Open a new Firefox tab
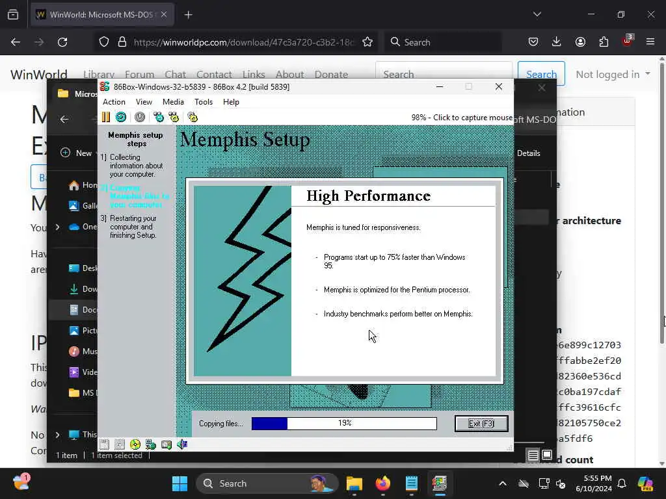 188,15
